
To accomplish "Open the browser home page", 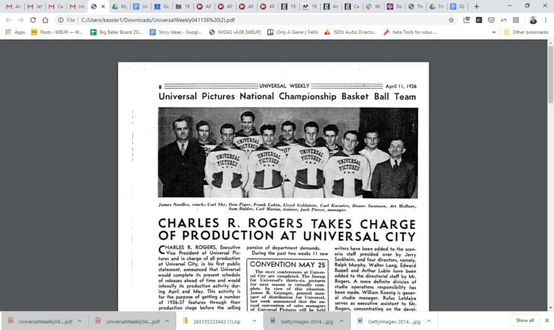I will [x=45, y=20].
